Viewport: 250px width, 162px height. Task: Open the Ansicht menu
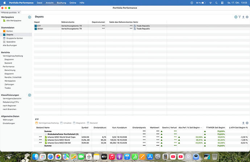50,3
